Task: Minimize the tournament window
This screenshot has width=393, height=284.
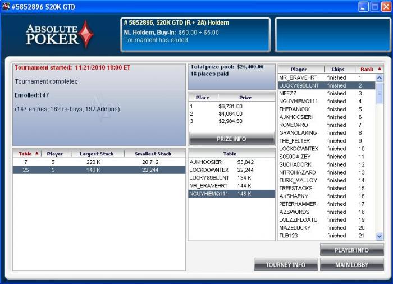Action: pyautogui.click(x=363, y=7)
